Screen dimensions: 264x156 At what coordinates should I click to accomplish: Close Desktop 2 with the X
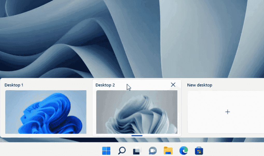pos(173,85)
